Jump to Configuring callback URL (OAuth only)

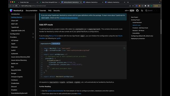(142, 36)
